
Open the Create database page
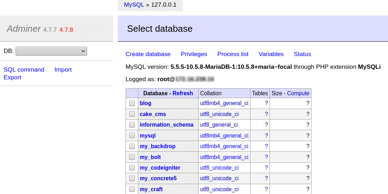pos(148,54)
